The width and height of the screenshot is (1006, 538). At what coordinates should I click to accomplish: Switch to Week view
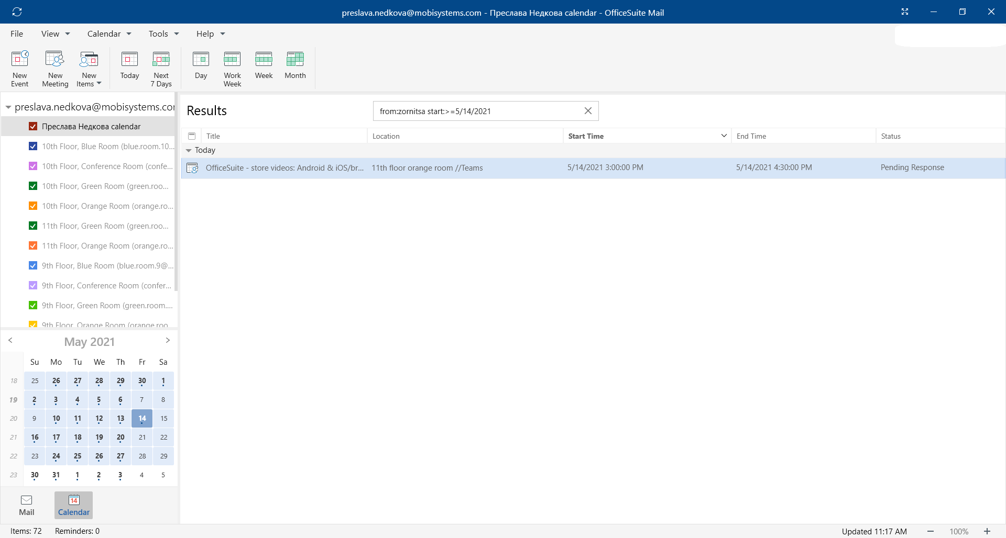264,65
